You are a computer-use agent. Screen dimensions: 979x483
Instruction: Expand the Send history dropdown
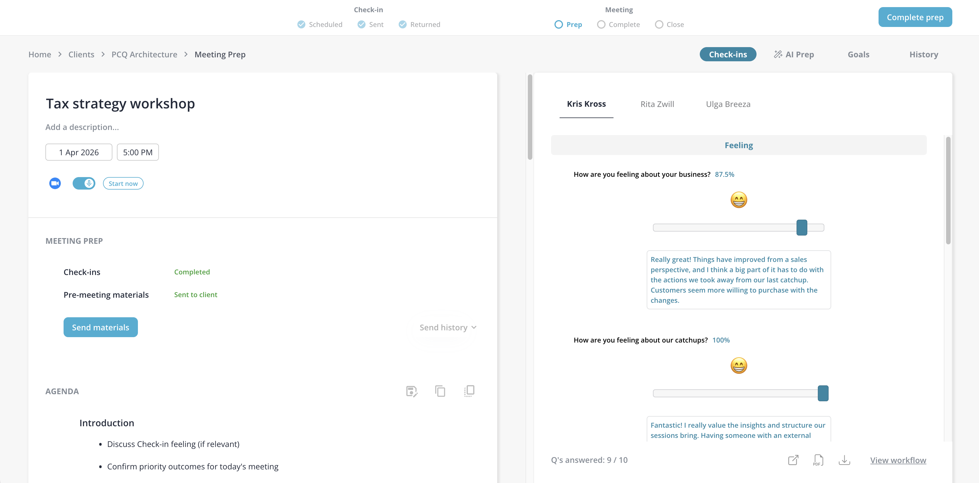[x=447, y=327]
